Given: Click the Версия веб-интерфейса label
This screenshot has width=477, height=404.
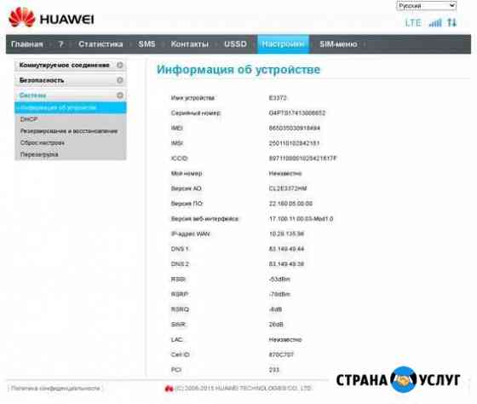Looking at the screenshot, I should pyautogui.click(x=204, y=218).
